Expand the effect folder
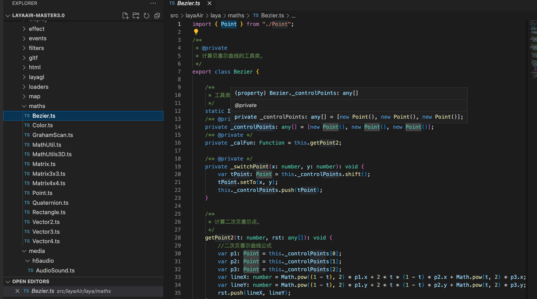 click(x=36, y=29)
